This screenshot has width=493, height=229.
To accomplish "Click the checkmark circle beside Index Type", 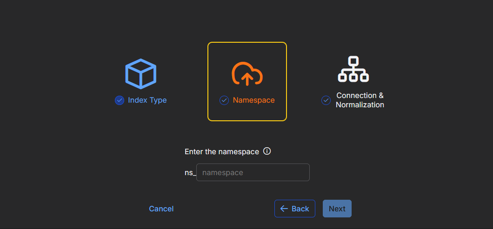I will (x=120, y=100).
